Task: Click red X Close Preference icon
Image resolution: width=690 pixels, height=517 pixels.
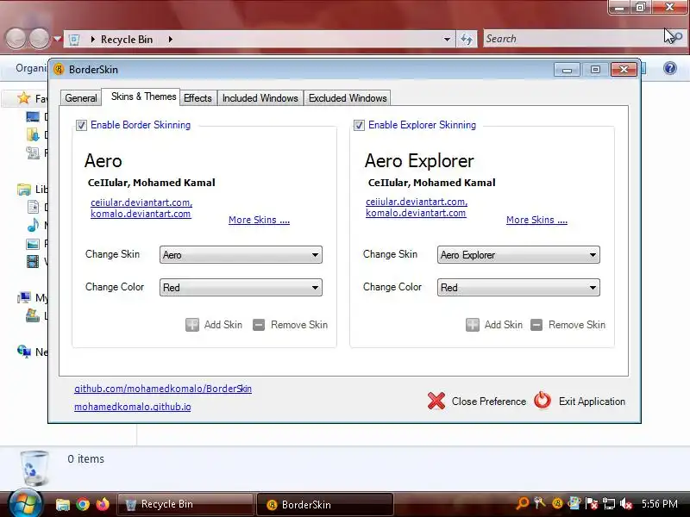Action: [x=436, y=401]
